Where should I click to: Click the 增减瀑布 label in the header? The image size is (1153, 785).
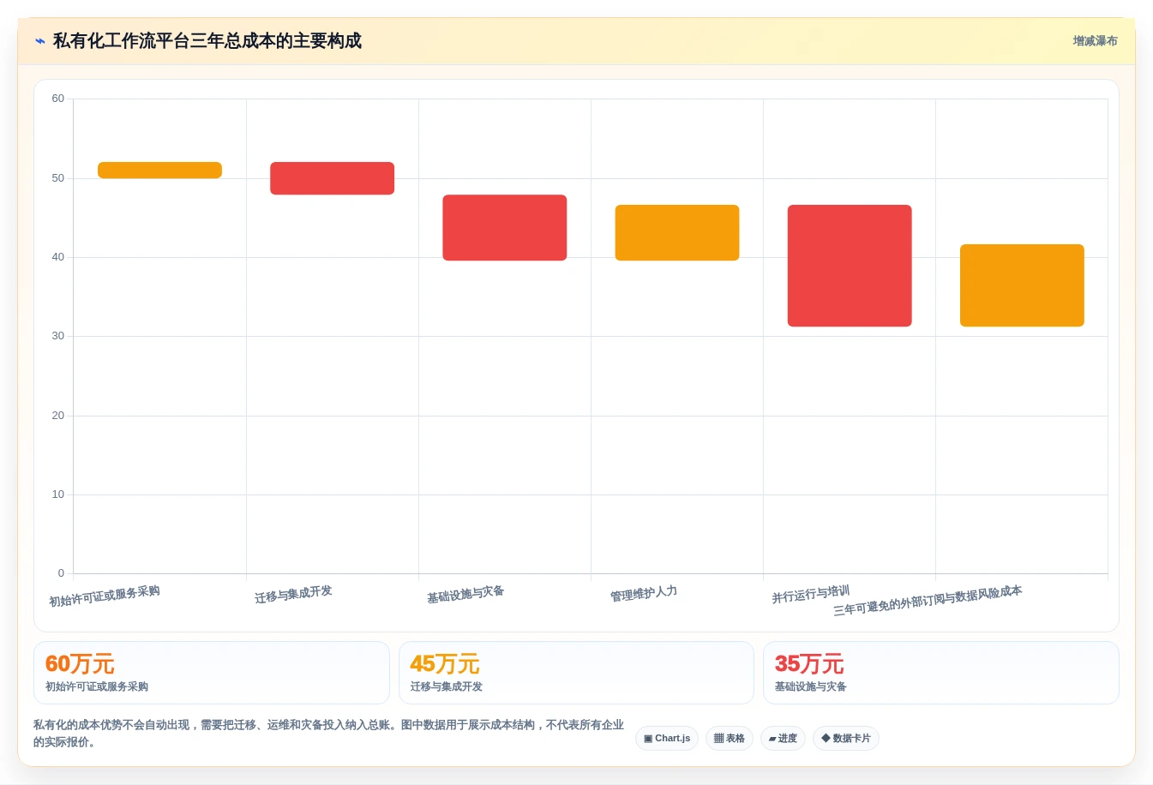pyautogui.click(x=1095, y=41)
